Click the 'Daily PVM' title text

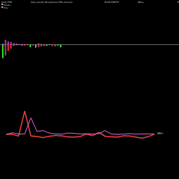7,2
